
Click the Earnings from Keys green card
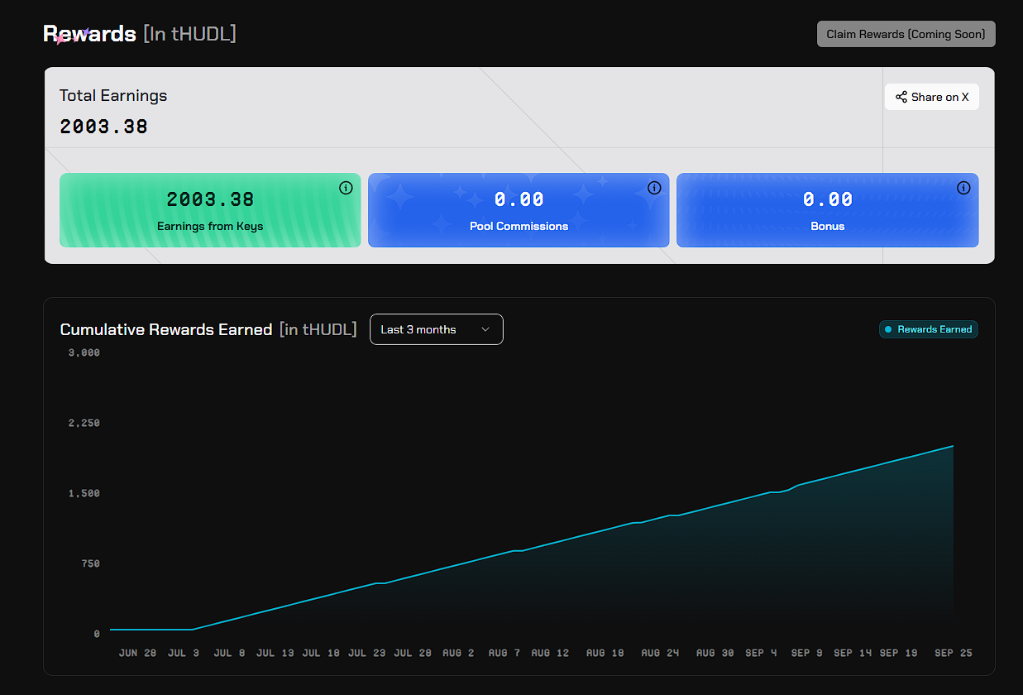210,210
